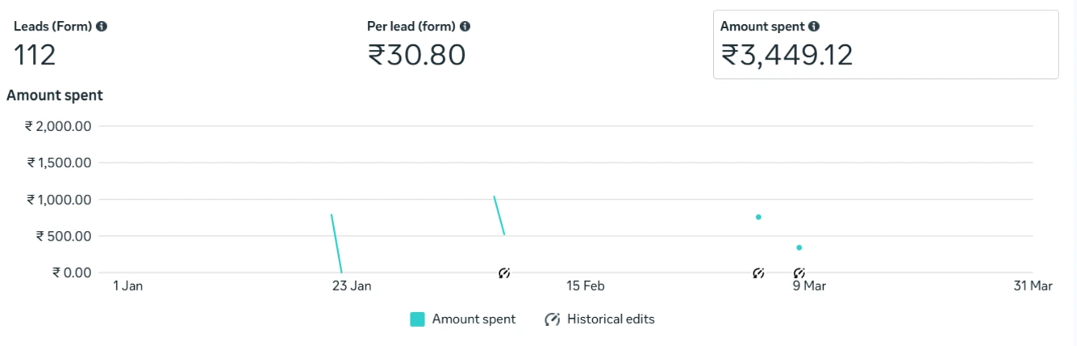Toggle Amount spent series via legend label
This screenshot has height=346, width=1077.
[x=474, y=319]
